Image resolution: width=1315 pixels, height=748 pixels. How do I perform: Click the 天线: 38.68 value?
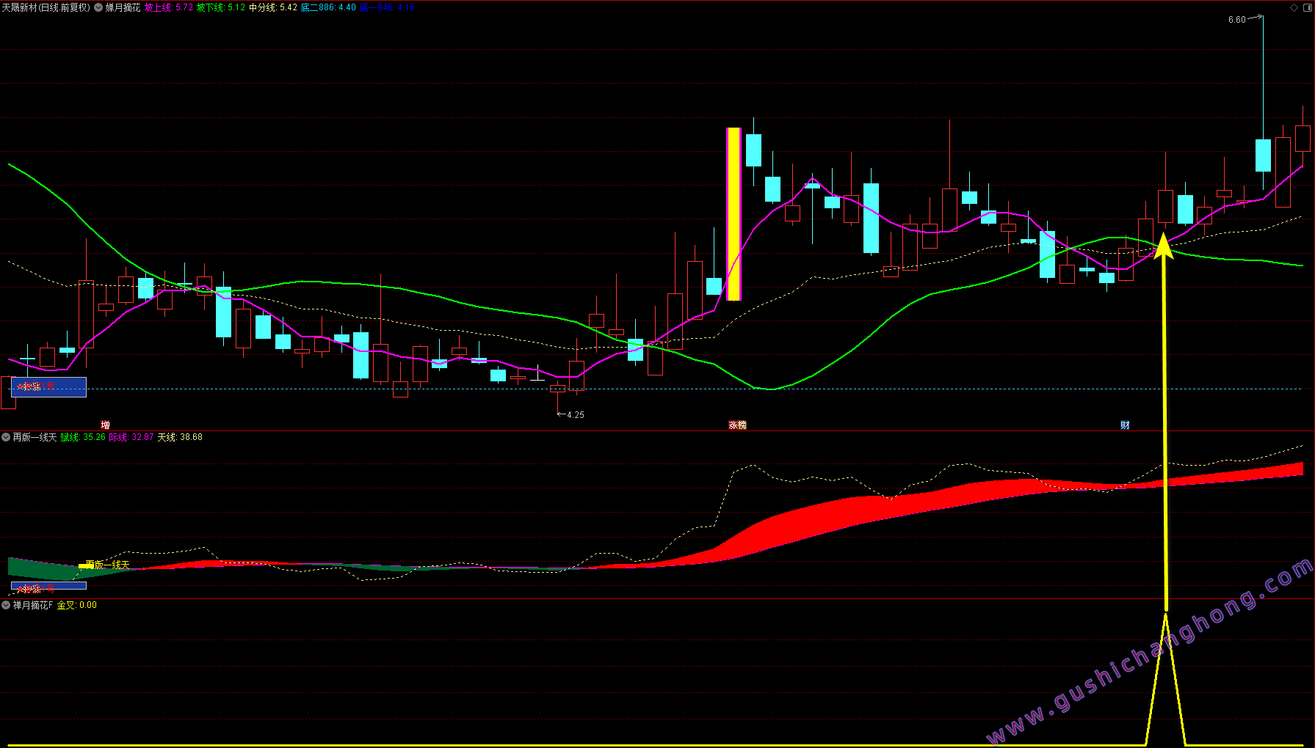(180, 437)
